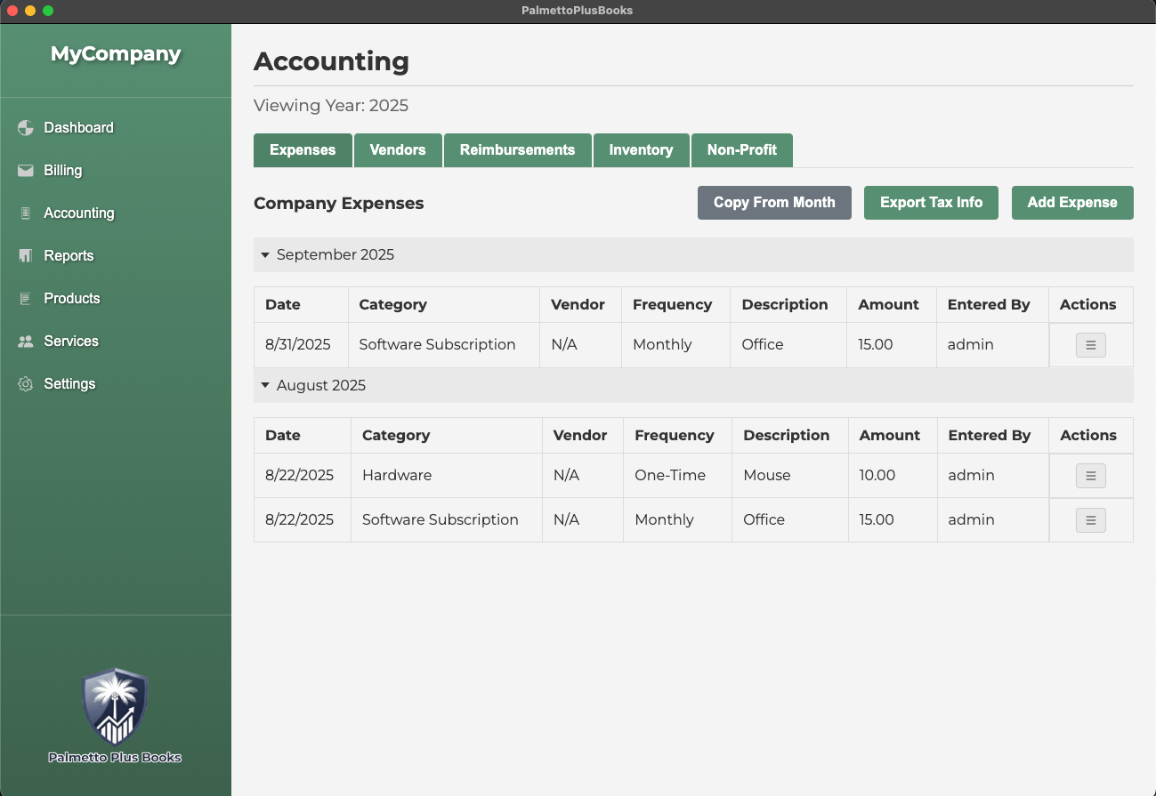Collapse the September 2025 expense group
Viewport: 1156px width, 796px height.
click(x=265, y=255)
